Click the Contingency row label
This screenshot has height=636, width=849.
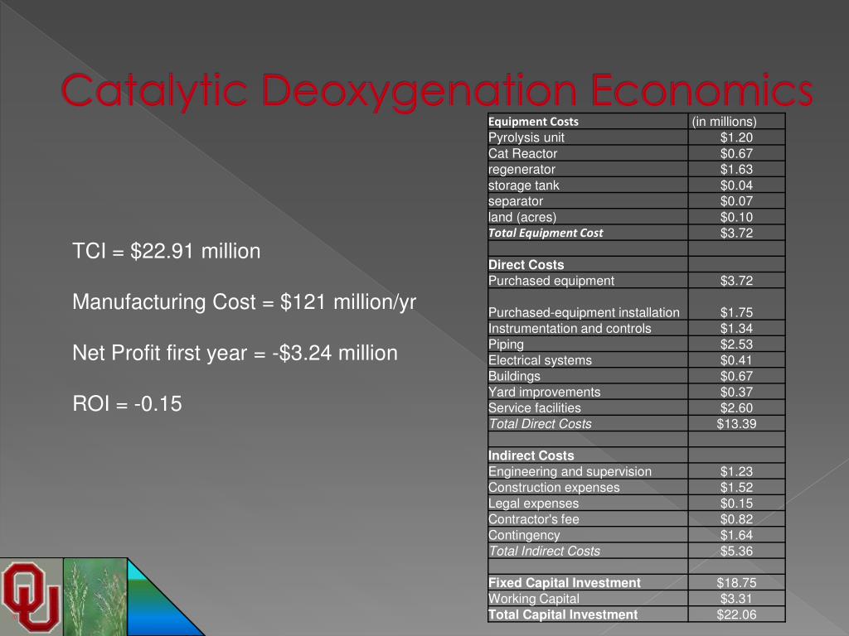524,536
